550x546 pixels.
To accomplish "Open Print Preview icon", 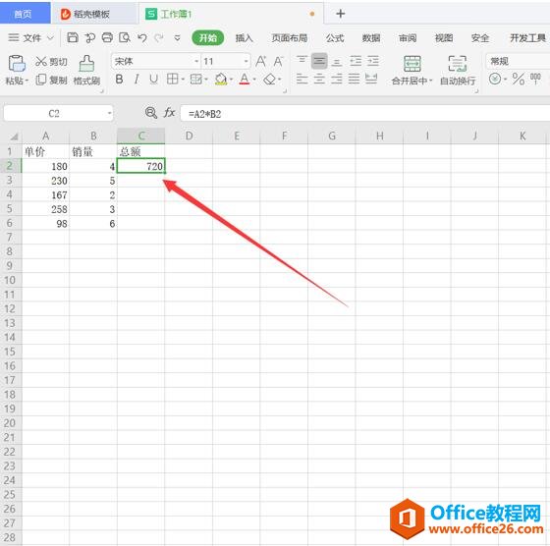I will click(x=125, y=37).
